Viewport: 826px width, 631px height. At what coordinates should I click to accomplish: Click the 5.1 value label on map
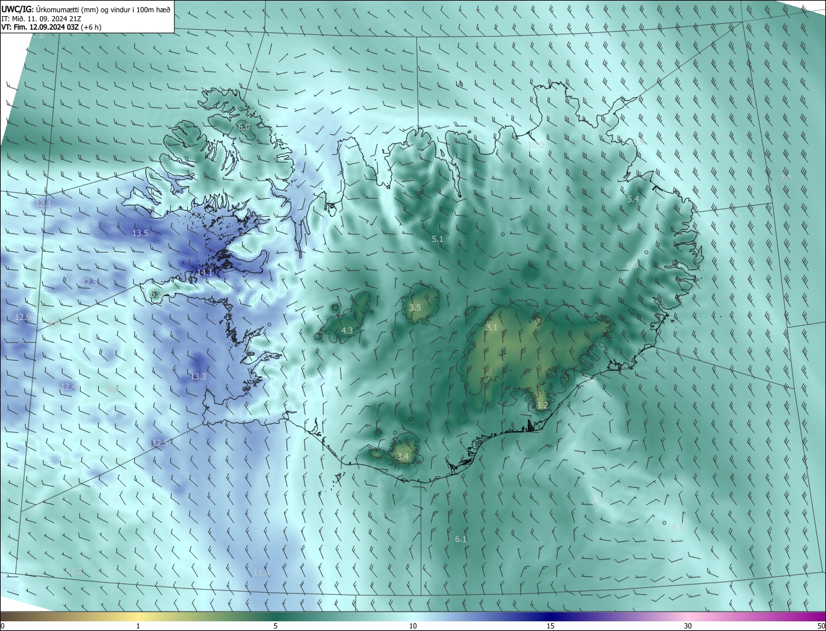tap(438, 239)
